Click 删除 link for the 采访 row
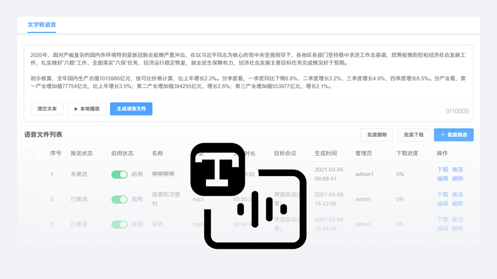The image size is (497, 279). click(458, 228)
